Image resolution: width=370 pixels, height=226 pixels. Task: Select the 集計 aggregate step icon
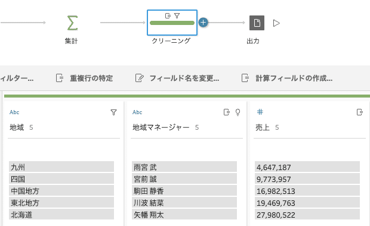pyautogui.click(x=72, y=23)
